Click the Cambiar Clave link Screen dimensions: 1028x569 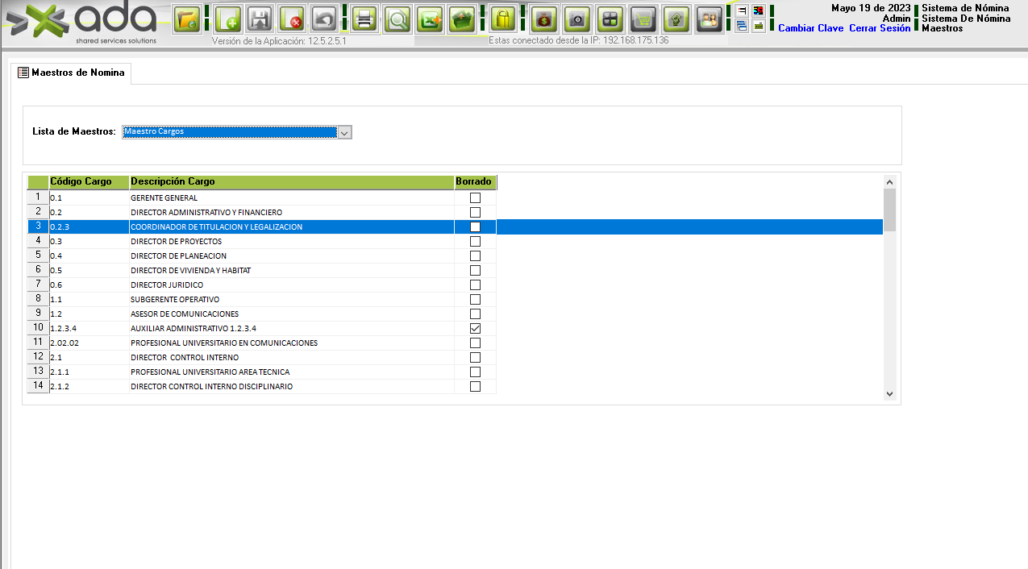[810, 28]
